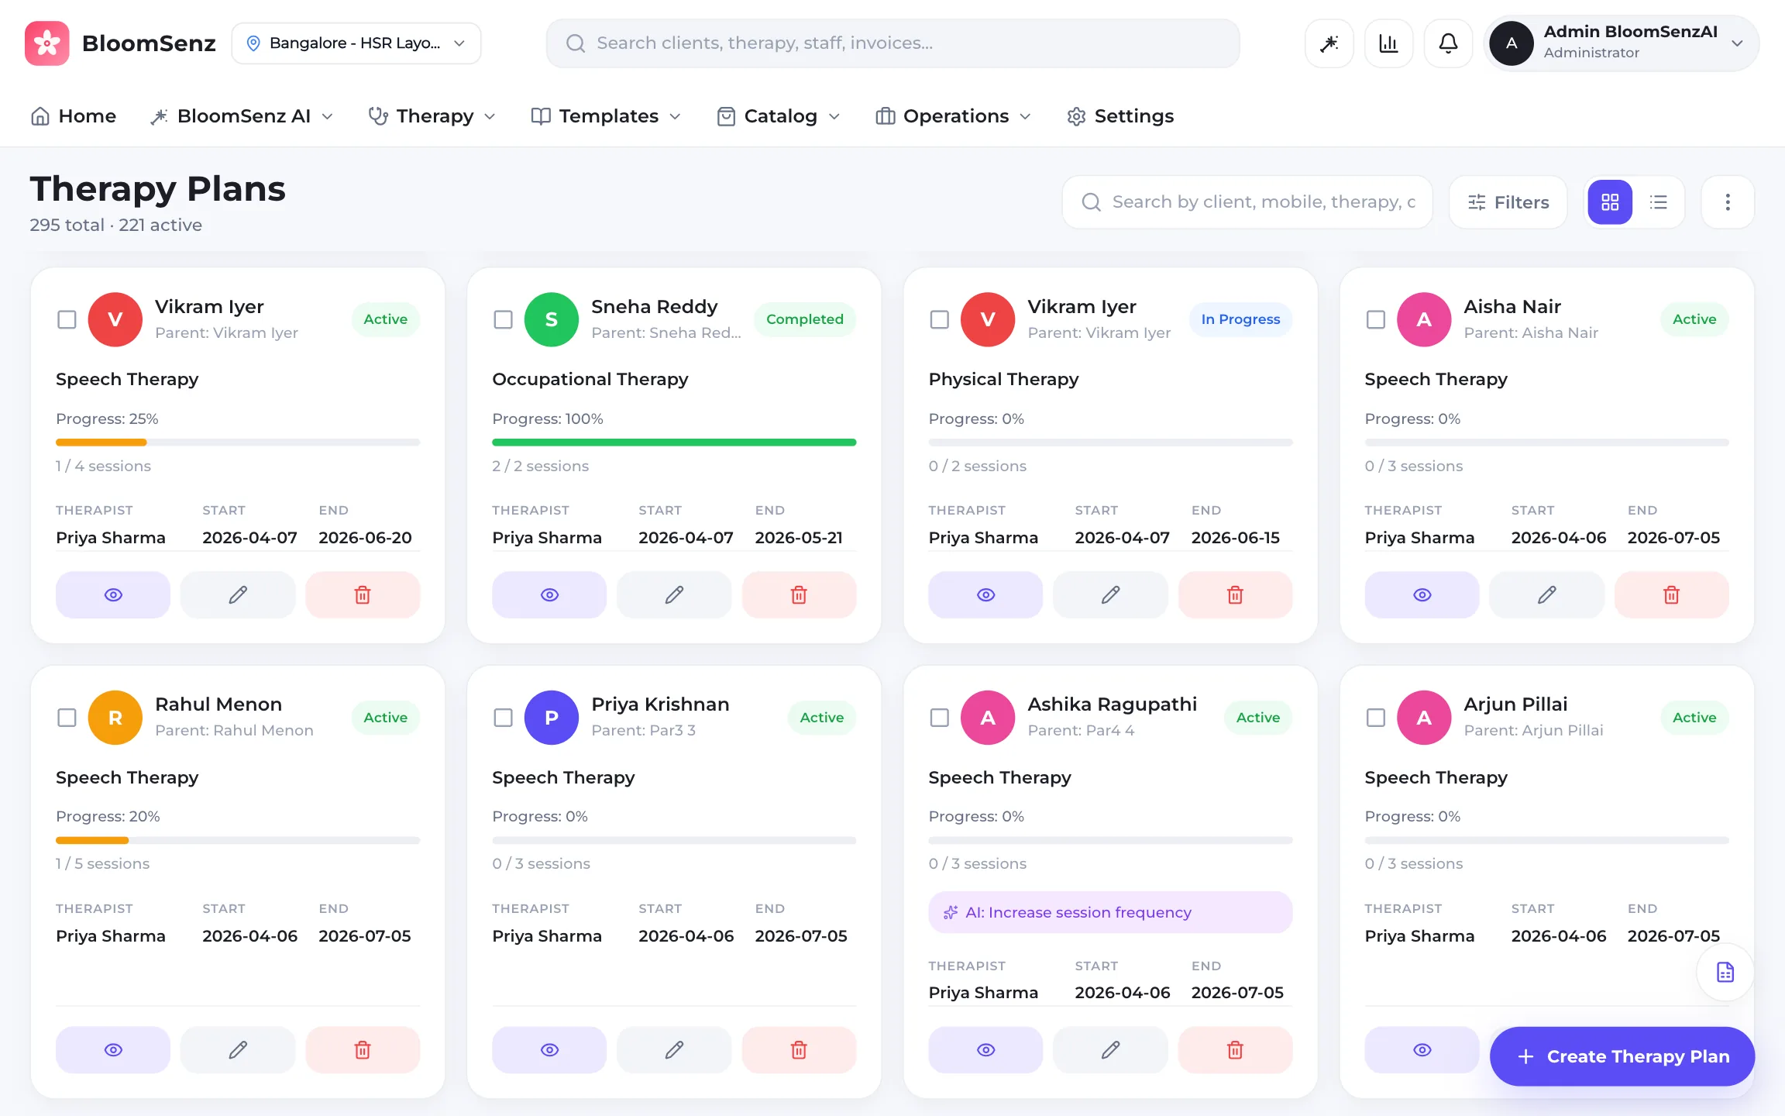The image size is (1785, 1116).
Task: Click Sneha Reddy's 100% progress bar
Action: click(x=674, y=443)
